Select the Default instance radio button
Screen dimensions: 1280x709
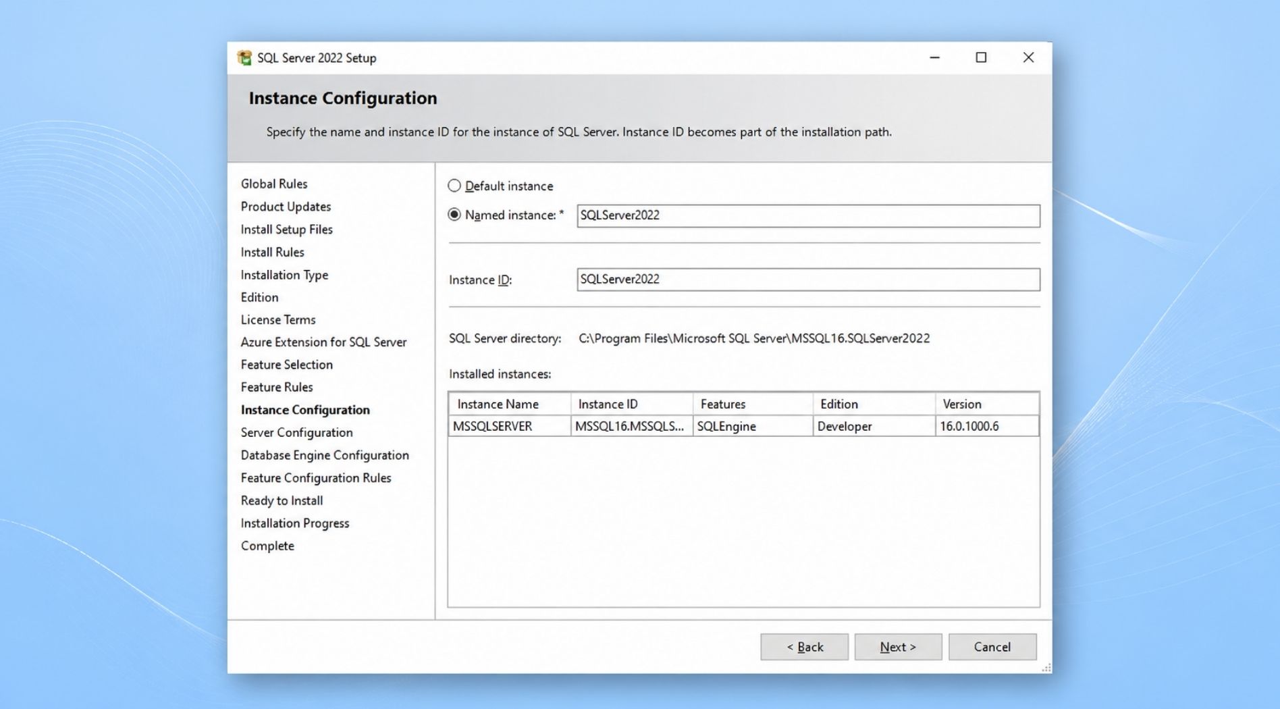pos(454,186)
